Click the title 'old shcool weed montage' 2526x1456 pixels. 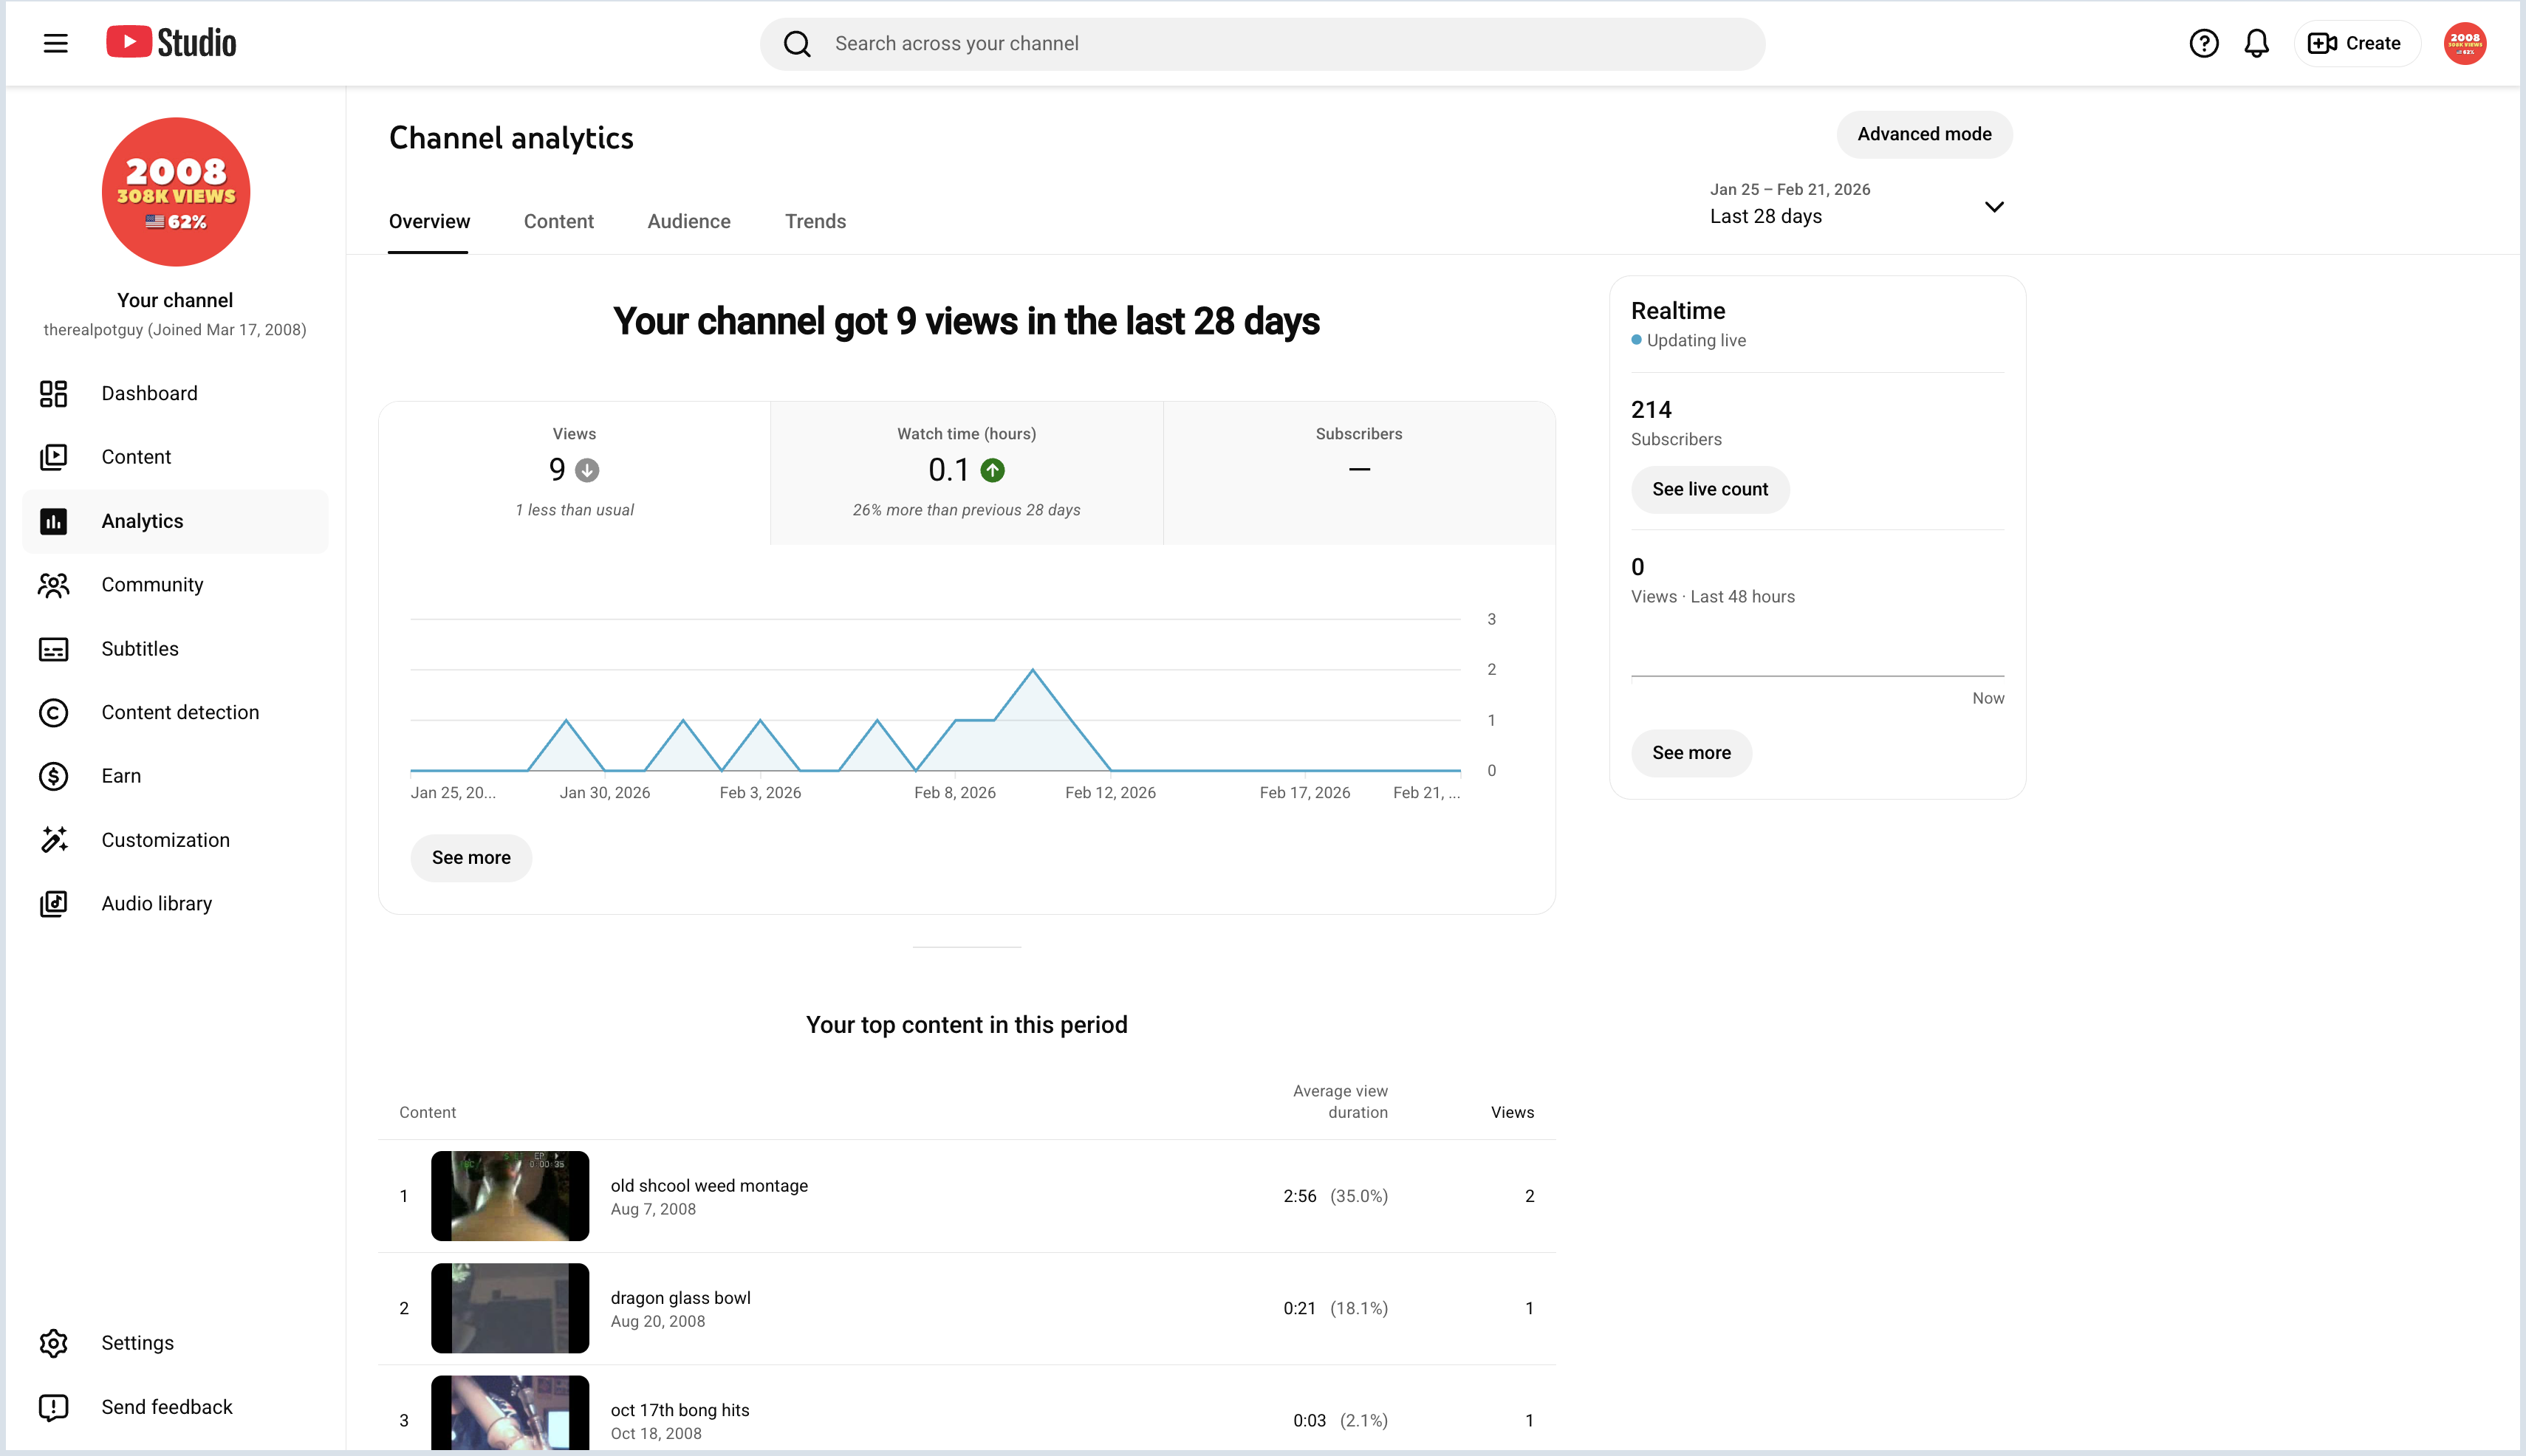[709, 1186]
